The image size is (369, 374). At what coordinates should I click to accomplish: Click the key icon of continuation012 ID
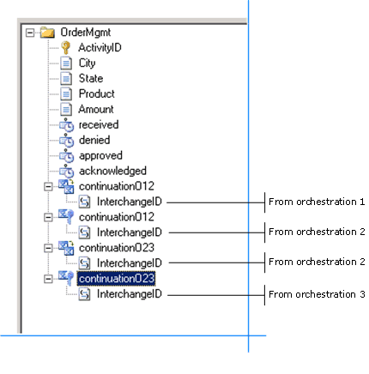(66, 217)
